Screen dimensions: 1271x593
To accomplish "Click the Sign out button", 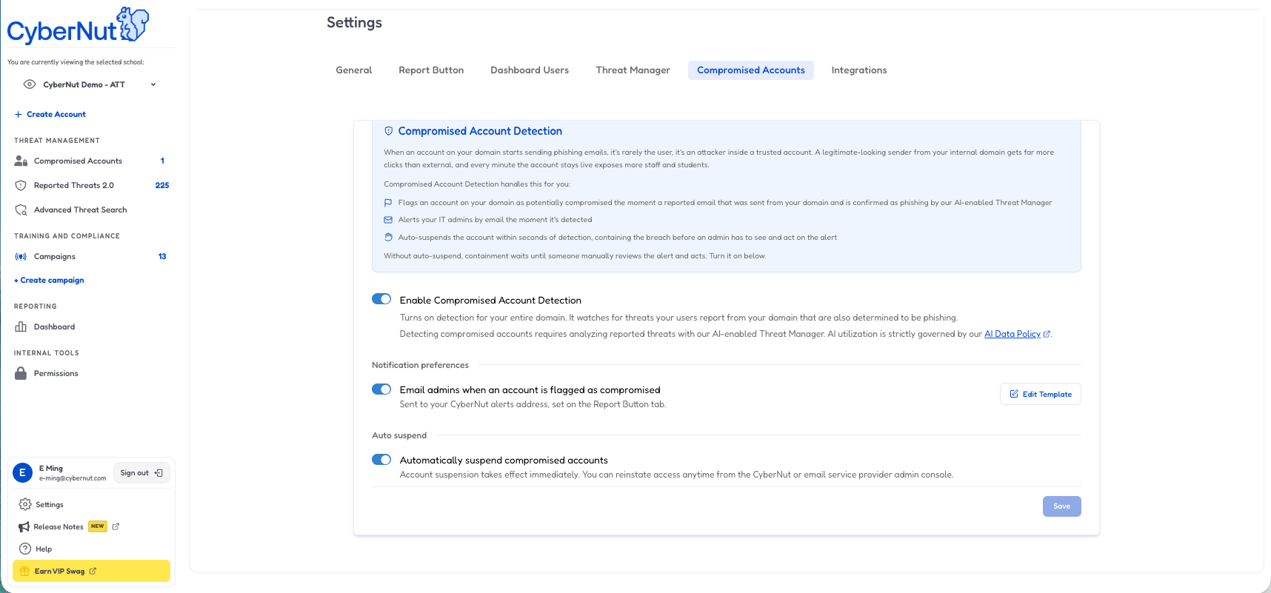I will point(141,472).
